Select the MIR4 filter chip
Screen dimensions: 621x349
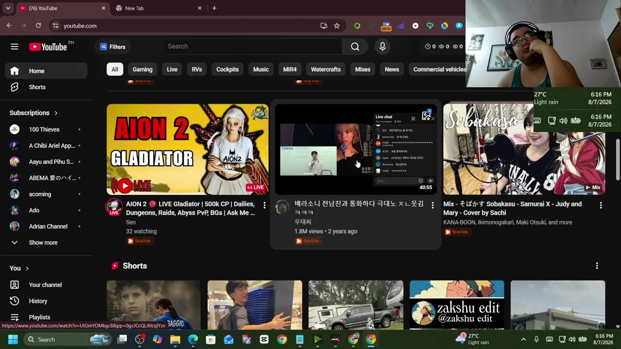[290, 69]
